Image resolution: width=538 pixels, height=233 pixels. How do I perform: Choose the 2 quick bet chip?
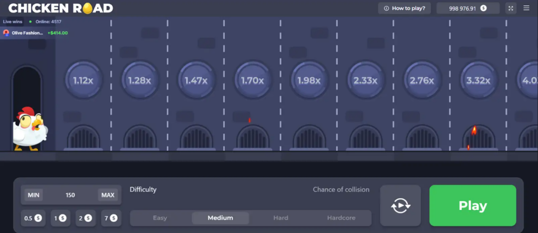pyautogui.click(x=86, y=218)
